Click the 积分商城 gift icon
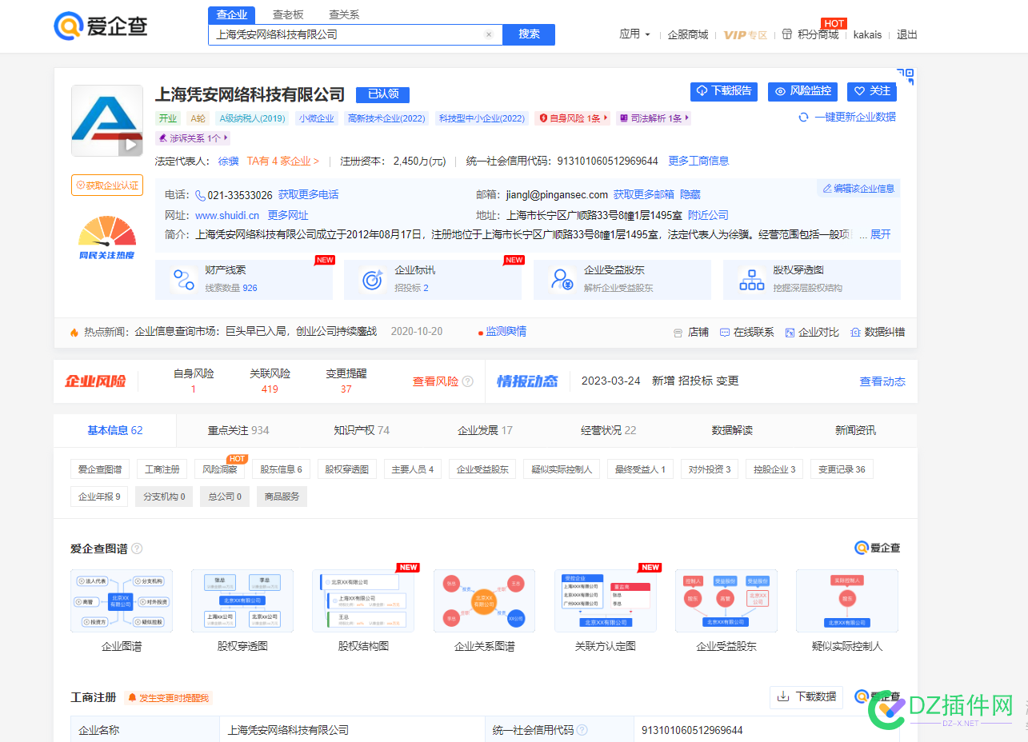1028x742 pixels. [x=787, y=34]
